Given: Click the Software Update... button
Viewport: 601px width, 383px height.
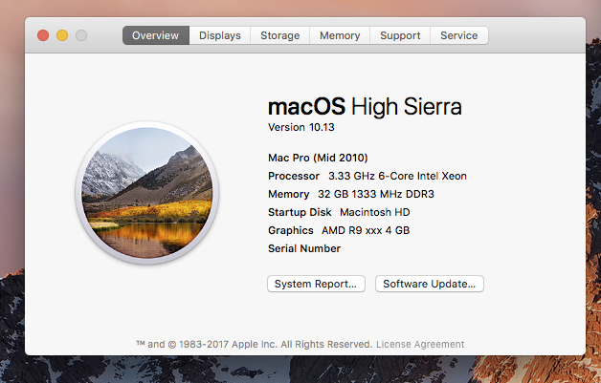Looking at the screenshot, I should (430, 284).
